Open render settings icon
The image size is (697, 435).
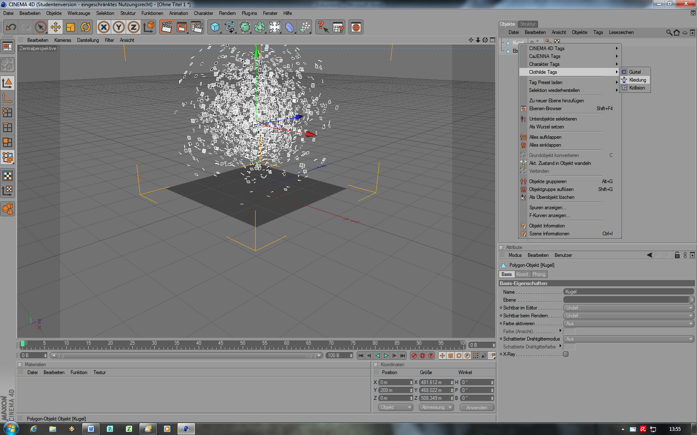pos(197,27)
